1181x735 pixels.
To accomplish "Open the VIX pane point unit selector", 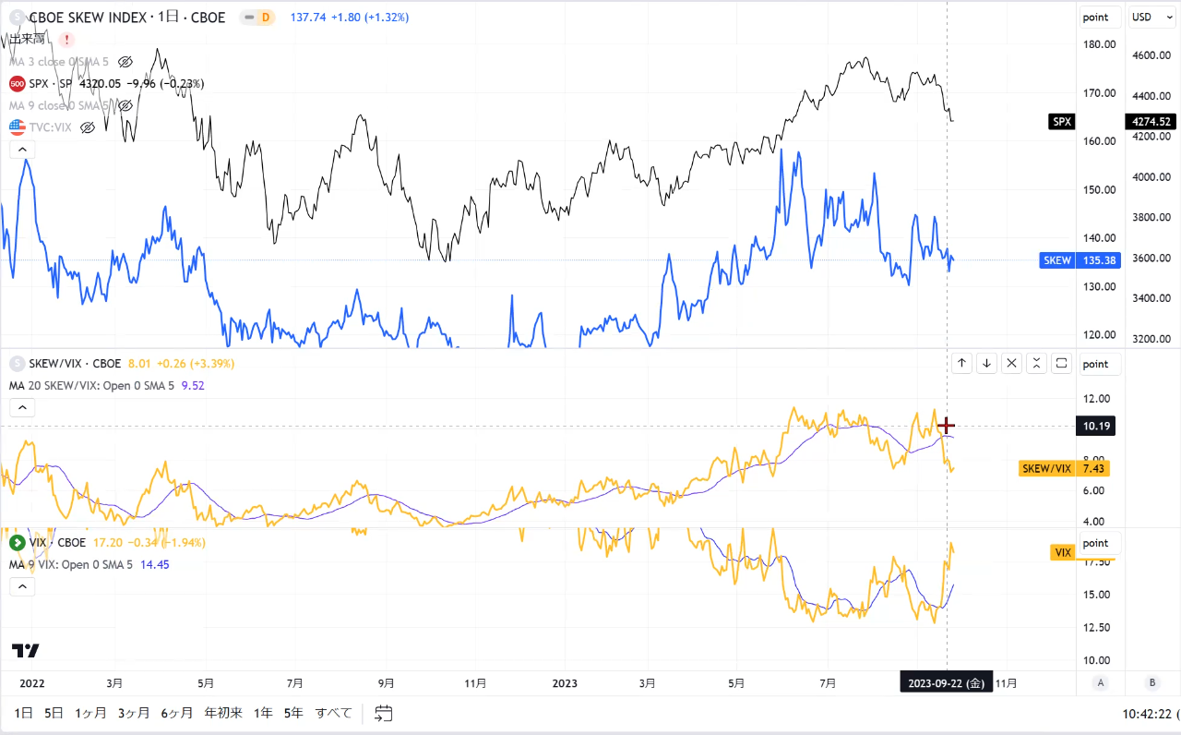I will tap(1100, 544).
